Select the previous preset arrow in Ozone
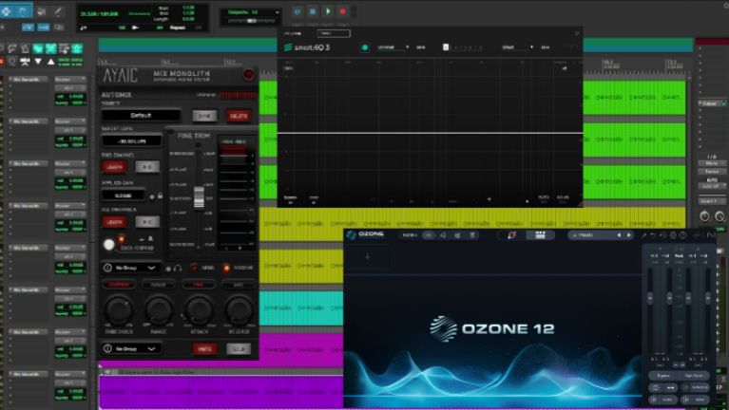Screen dimensions: 729x410 619,235
